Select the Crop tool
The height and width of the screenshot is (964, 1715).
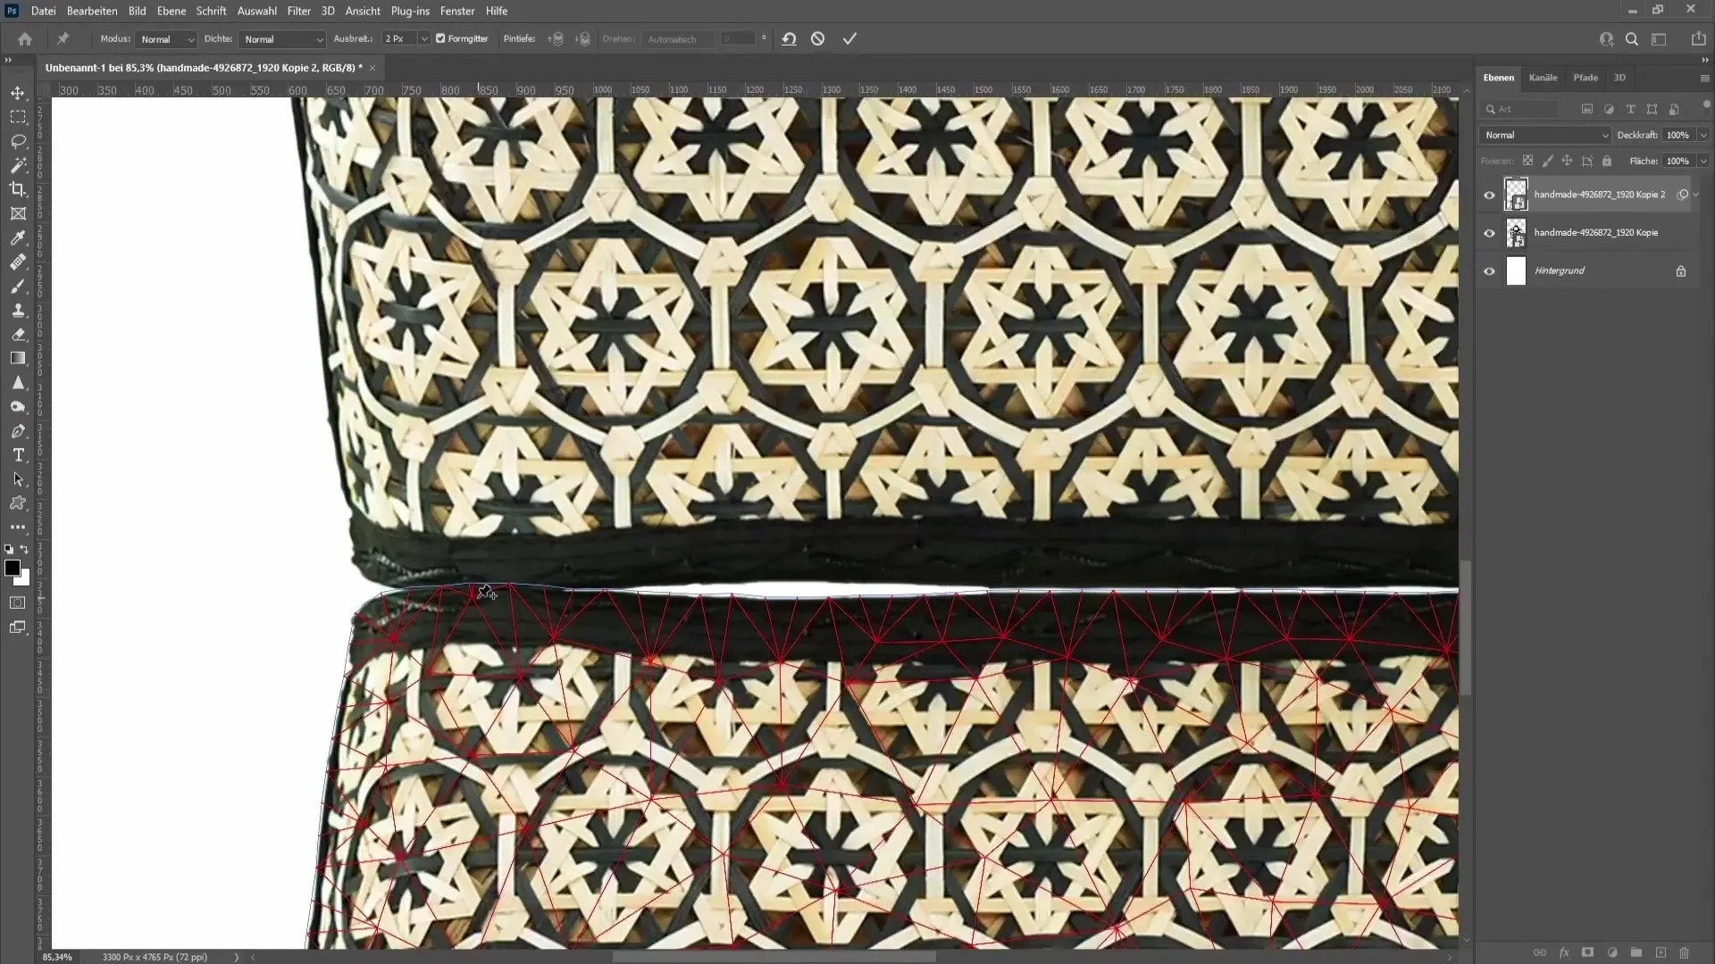18,188
